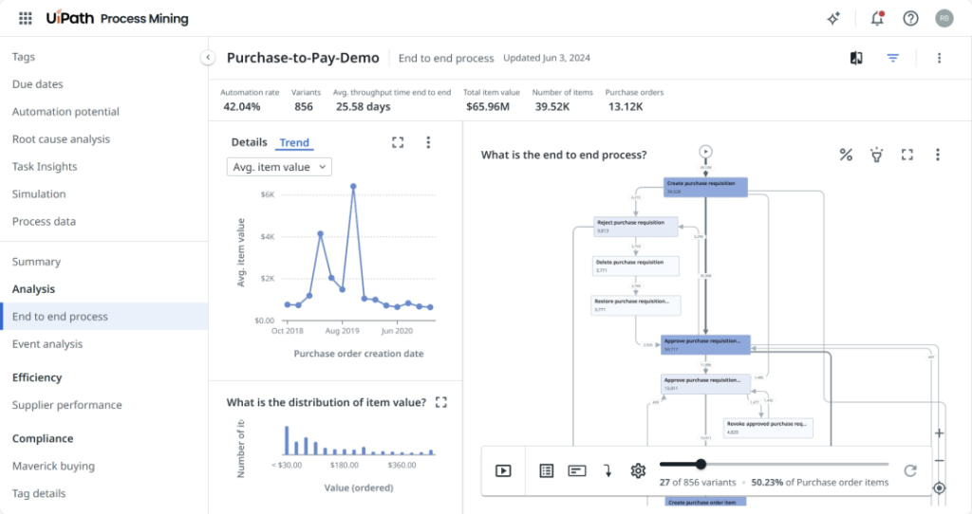Open Root cause analysis page
972x514 pixels.
(x=61, y=139)
